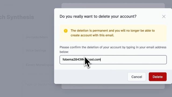Close the delete account dialog with X
Screen dimensions: 172x97
(164, 17)
